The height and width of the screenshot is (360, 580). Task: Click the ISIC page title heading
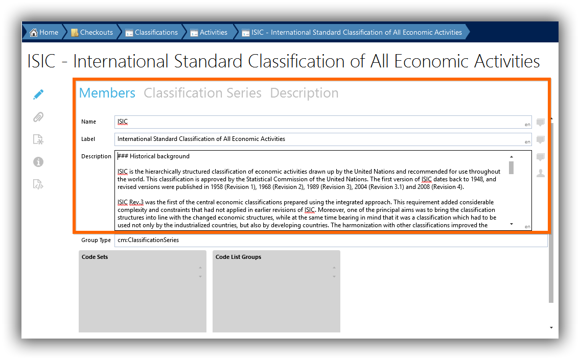284,61
